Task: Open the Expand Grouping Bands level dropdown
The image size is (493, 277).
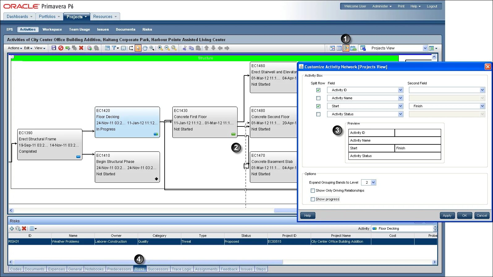Action: point(373,182)
